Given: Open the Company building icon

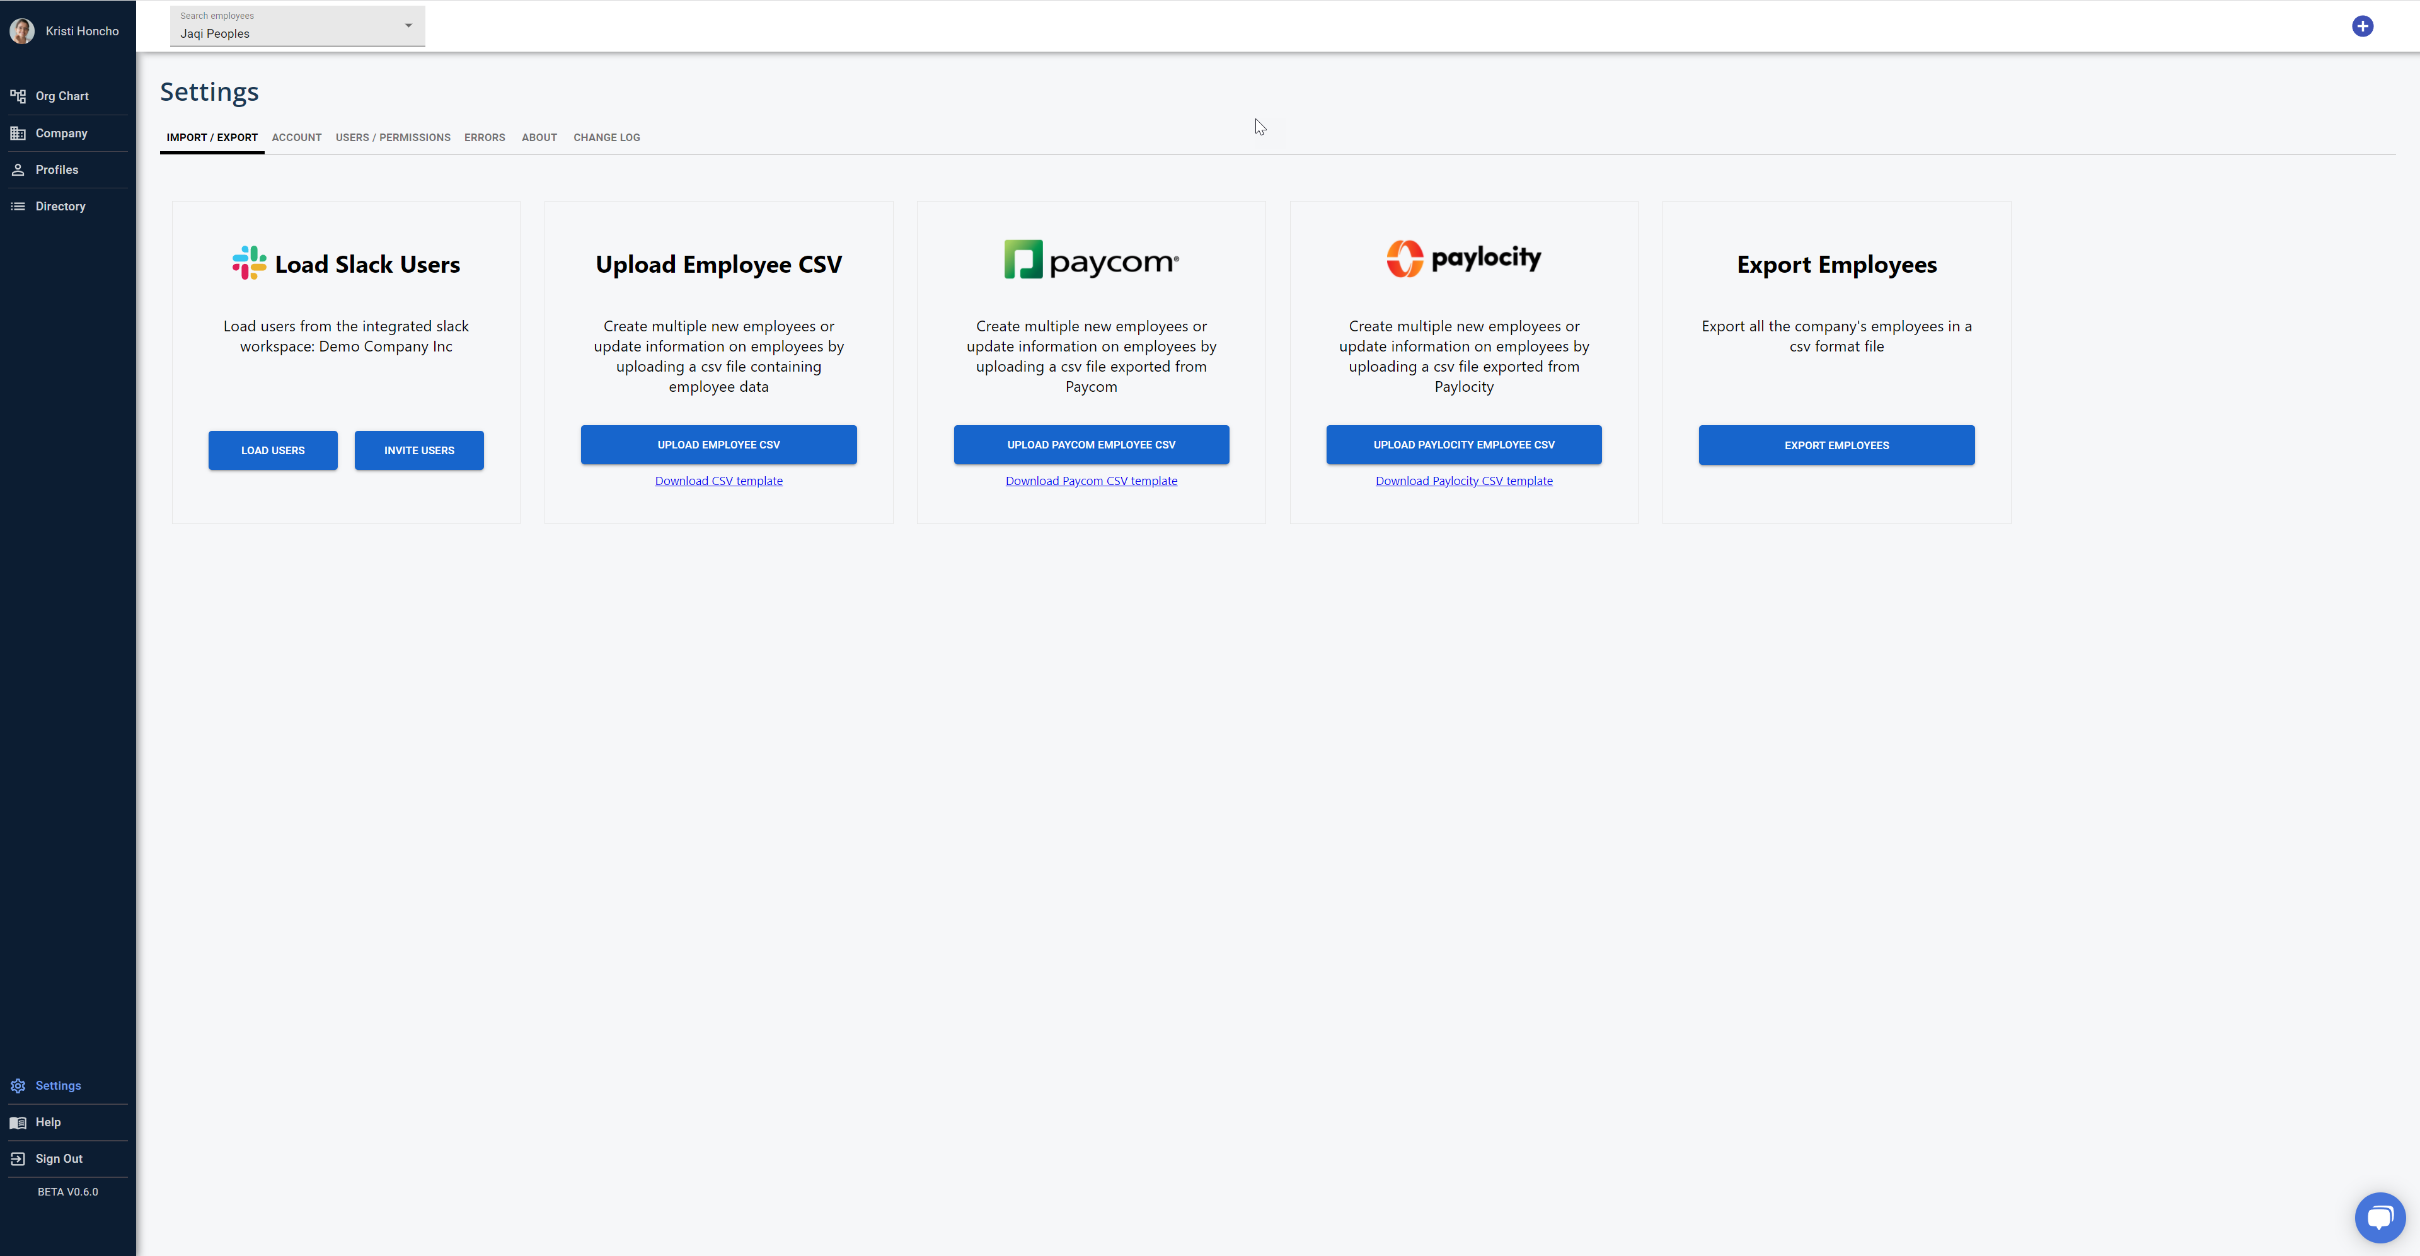Looking at the screenshot, I should [x=18, y=134].
